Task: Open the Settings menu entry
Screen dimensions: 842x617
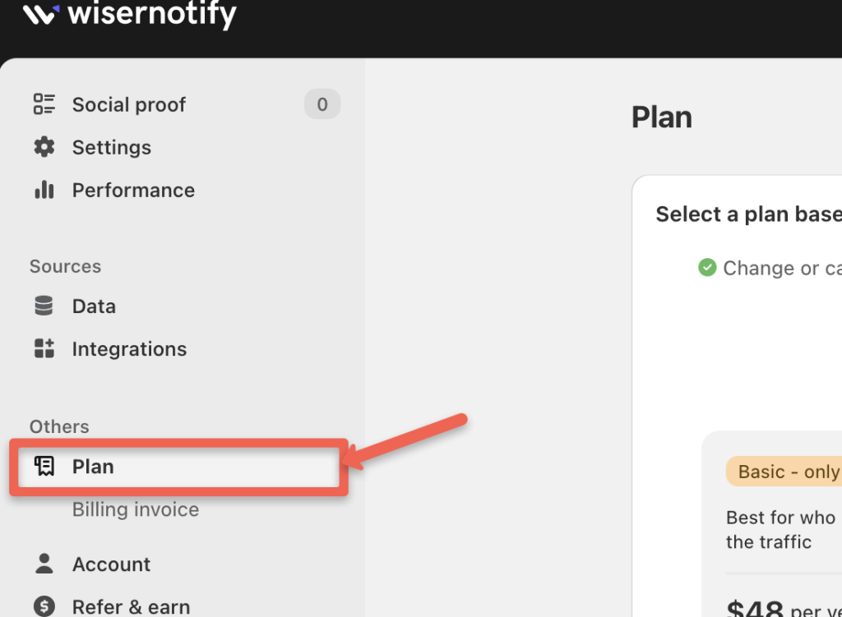Action: point(112,146)
